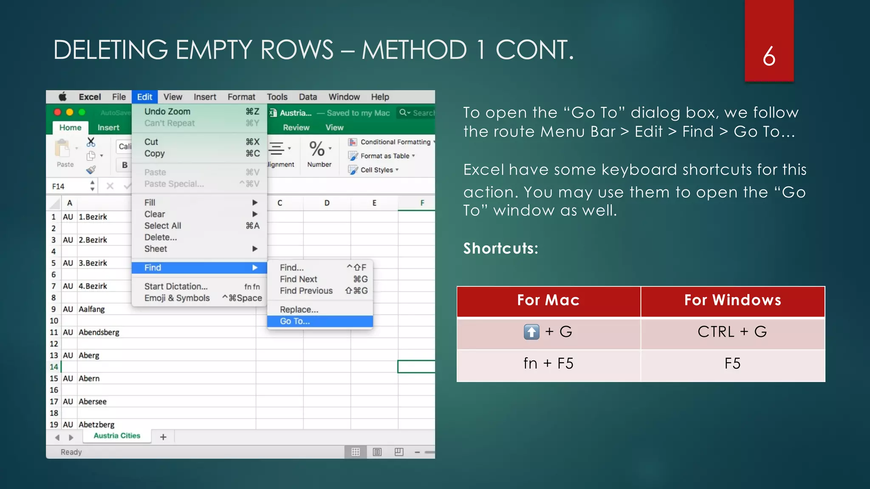Image resolution: width=870 pixels, height=489 pixels.
Task: Choose Emoji & Symbols menu item
Action: [x=199, y=298]
